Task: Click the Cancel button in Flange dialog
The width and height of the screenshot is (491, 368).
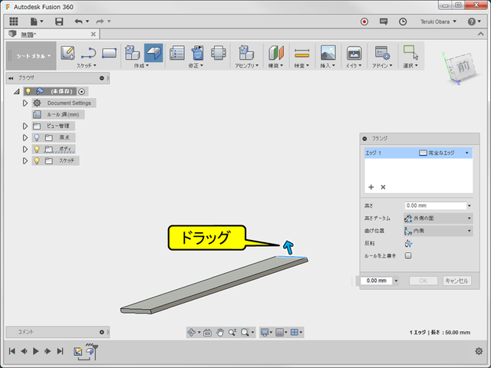Action: (x=456, y=281)
